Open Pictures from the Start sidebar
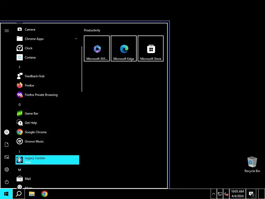Screen dimensions: 265x199 pyautogui.click(x=6, y=157)
